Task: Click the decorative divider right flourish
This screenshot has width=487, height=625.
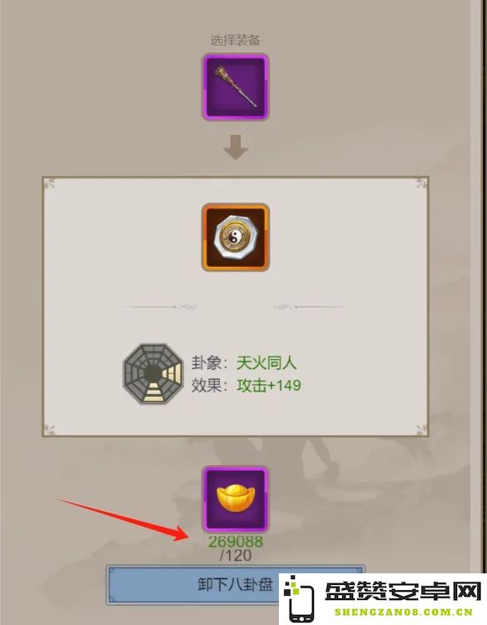Action: (310, 307)
